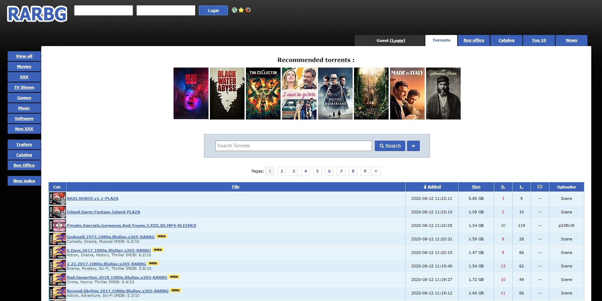Click the yellow star bookmark icon
Screen dimensions: 602x301
[241, 10]
